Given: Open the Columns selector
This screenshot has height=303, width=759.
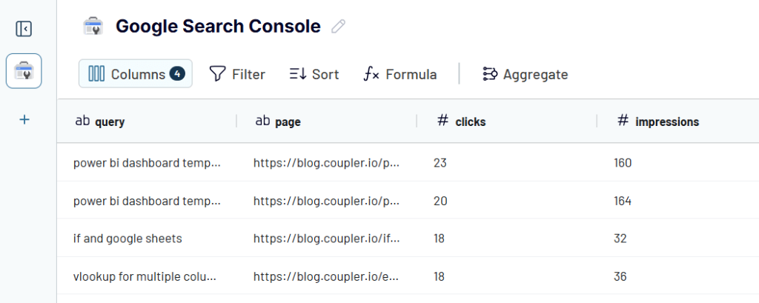Looking at the screenshot, I should (136, 74).
